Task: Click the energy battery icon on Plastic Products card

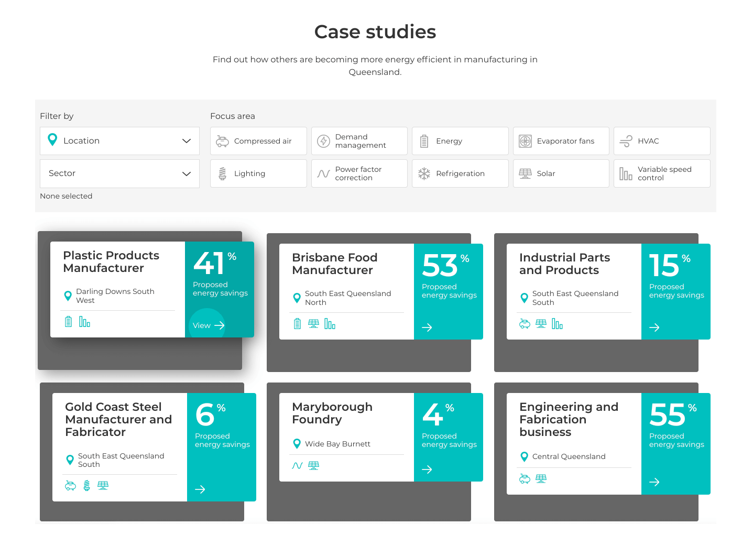Action: [x=68, y=322]
